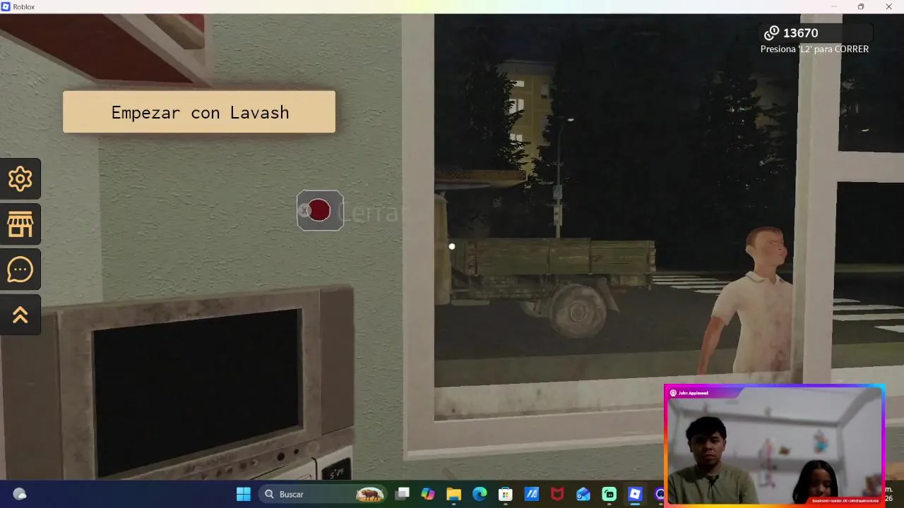The image size is (904, 508).
Task: Click the Roblox logo in title bar
Action: coord(6,6)
